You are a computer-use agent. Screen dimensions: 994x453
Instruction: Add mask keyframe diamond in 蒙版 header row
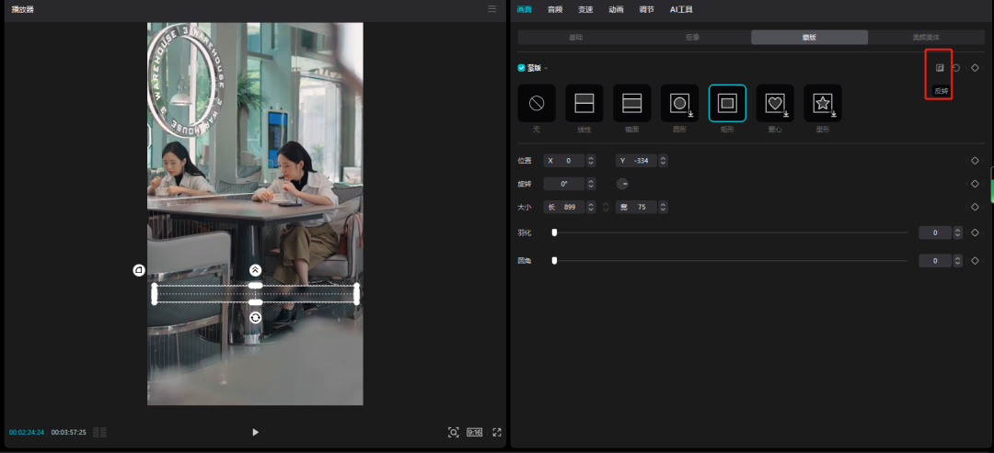975,68
